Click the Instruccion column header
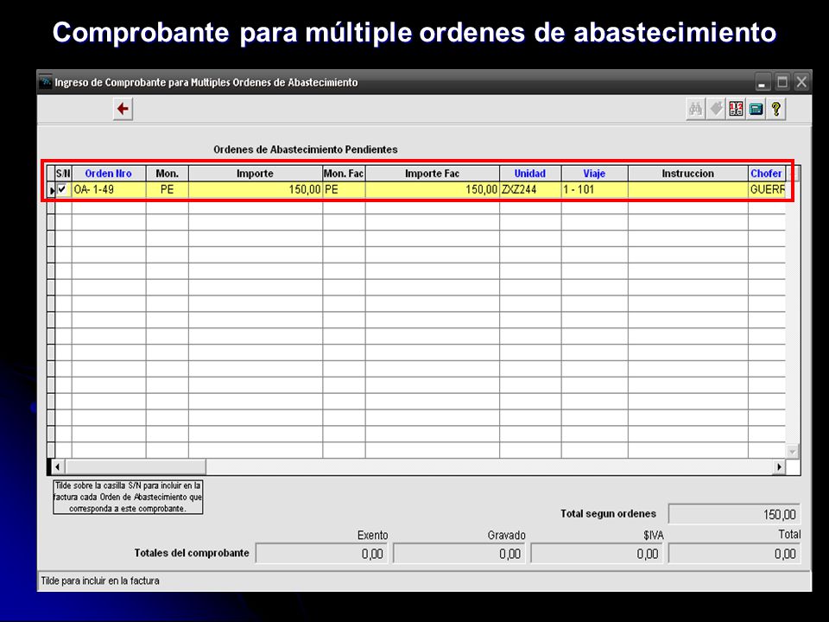Image resolution: width=829 pixels, height=622 pixels. tap(687, 174)
